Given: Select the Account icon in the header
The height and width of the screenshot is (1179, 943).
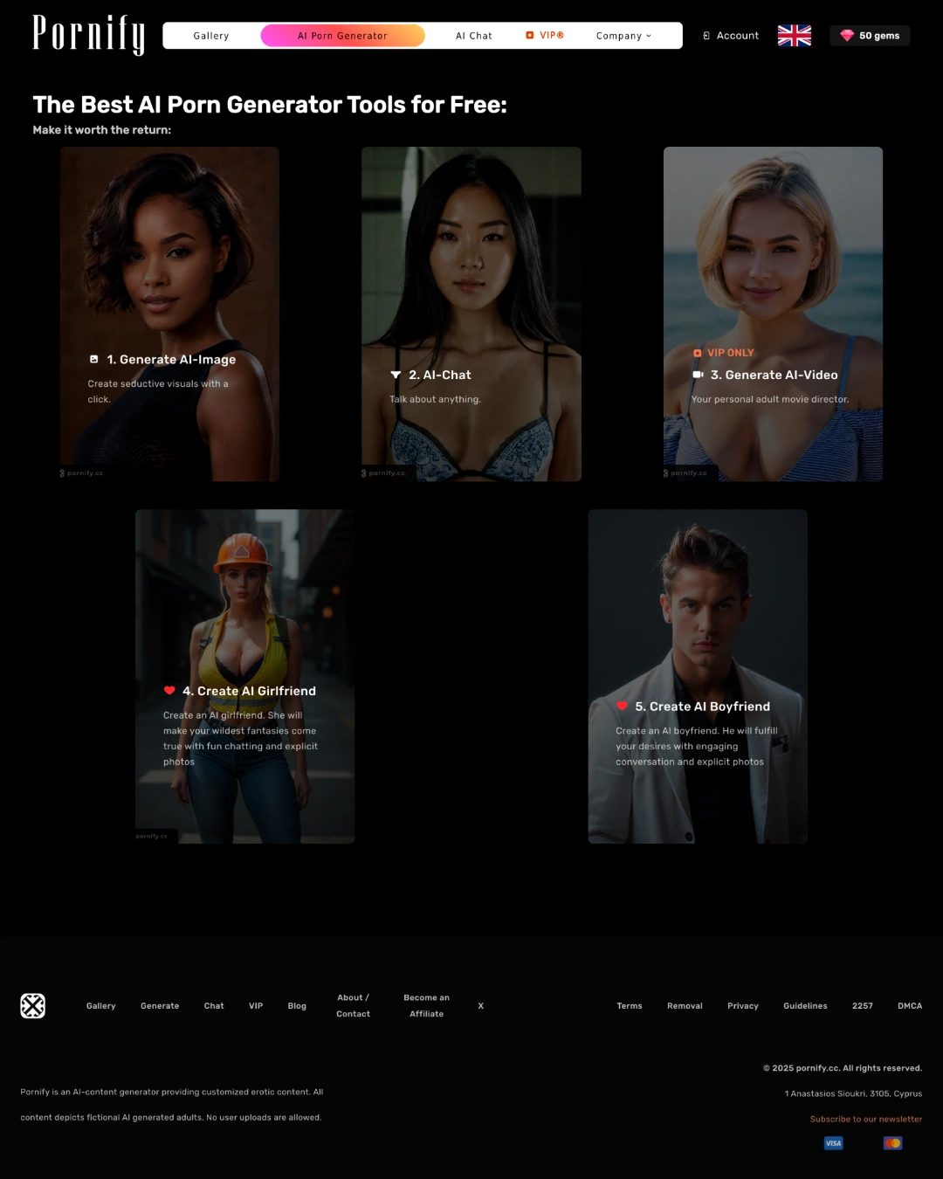Looking at the screenshot, I should click(x=706, y=35).
